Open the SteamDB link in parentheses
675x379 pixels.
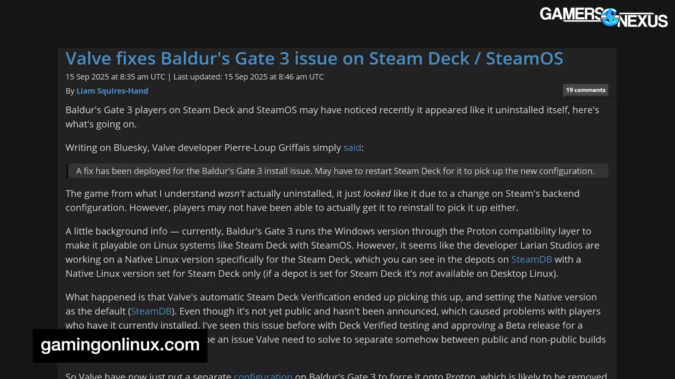click(x=151, y=311)
